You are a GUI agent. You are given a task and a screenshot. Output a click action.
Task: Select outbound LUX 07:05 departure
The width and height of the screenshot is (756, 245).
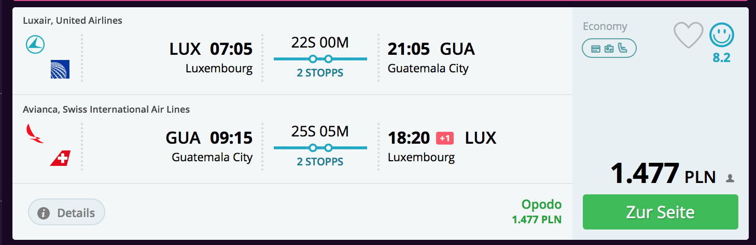pos(211,49)
